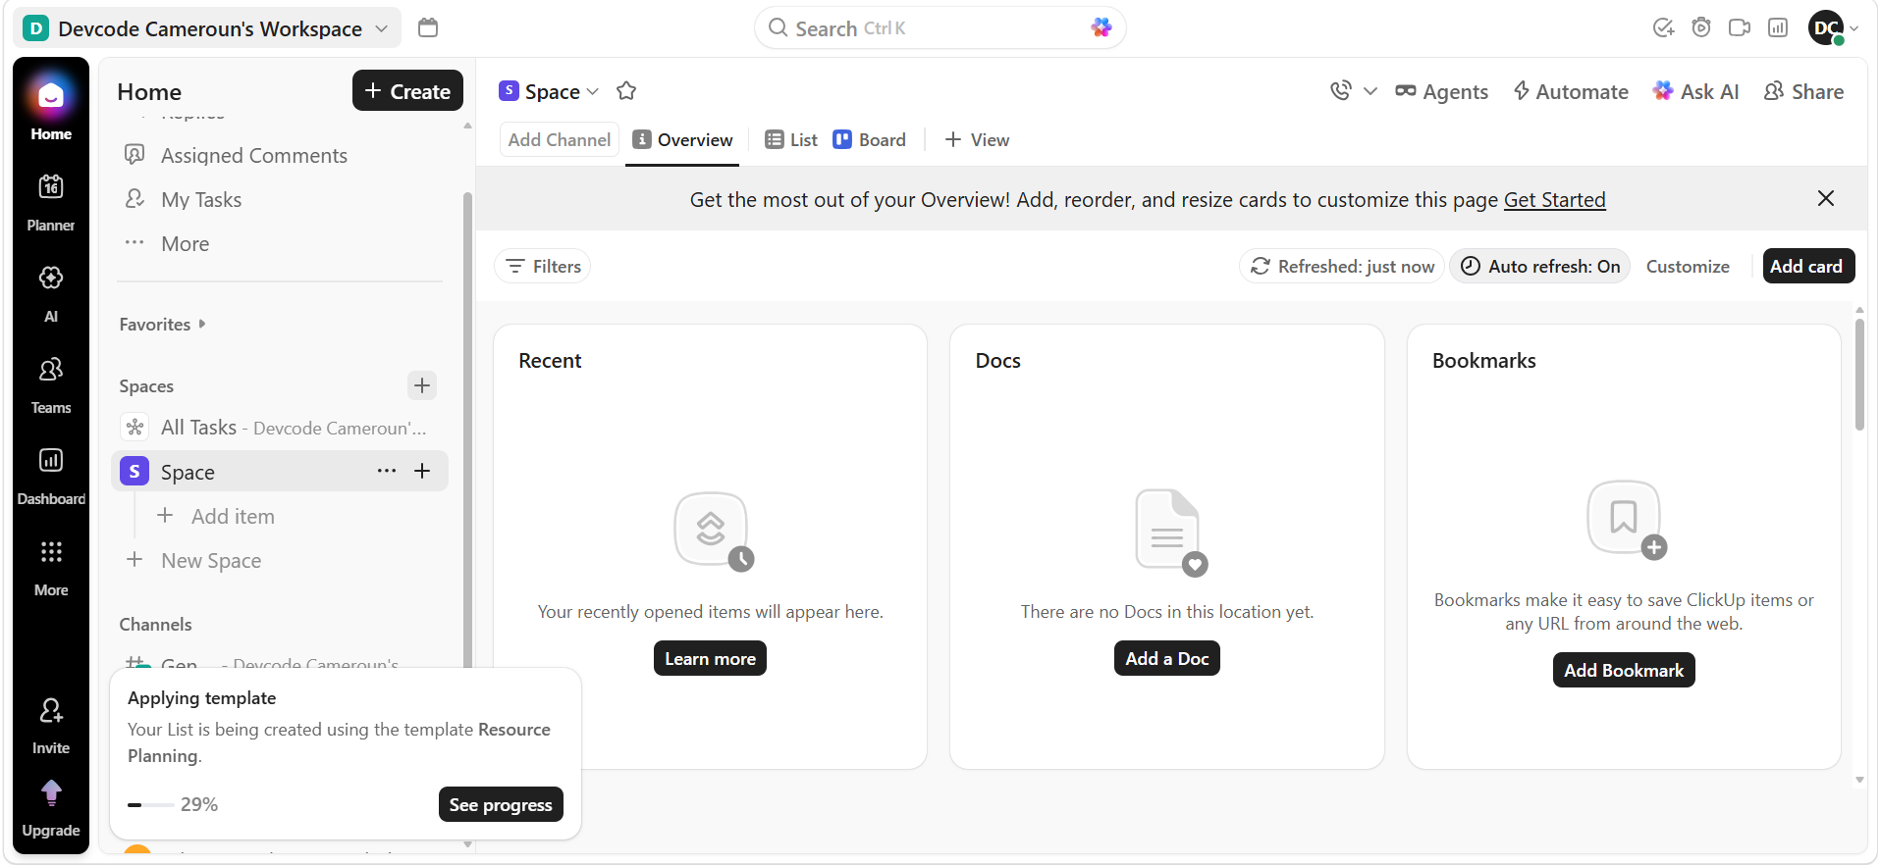This screenshot has height=865, width=1880.
Task: Switch to the Overview tab
Action: [x=683, y=140]
